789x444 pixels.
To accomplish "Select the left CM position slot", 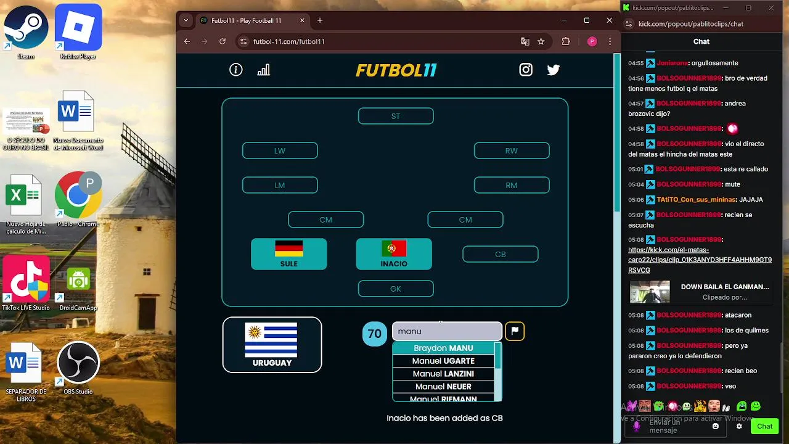I will click(x=326, y=220).
